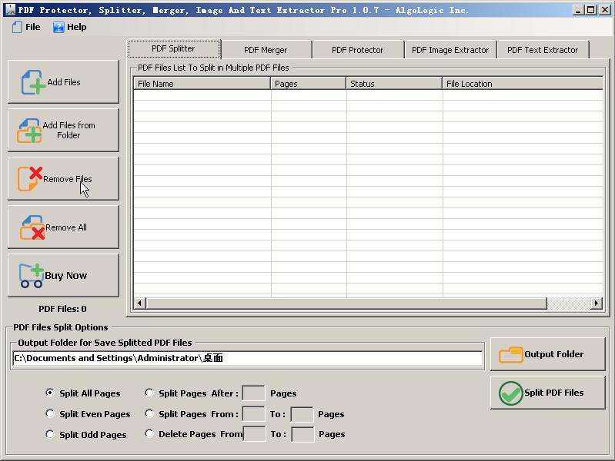The width and height of the screenshot is (615, 461).
Task: Click the Help menu question icon
Action: (58, 28)
